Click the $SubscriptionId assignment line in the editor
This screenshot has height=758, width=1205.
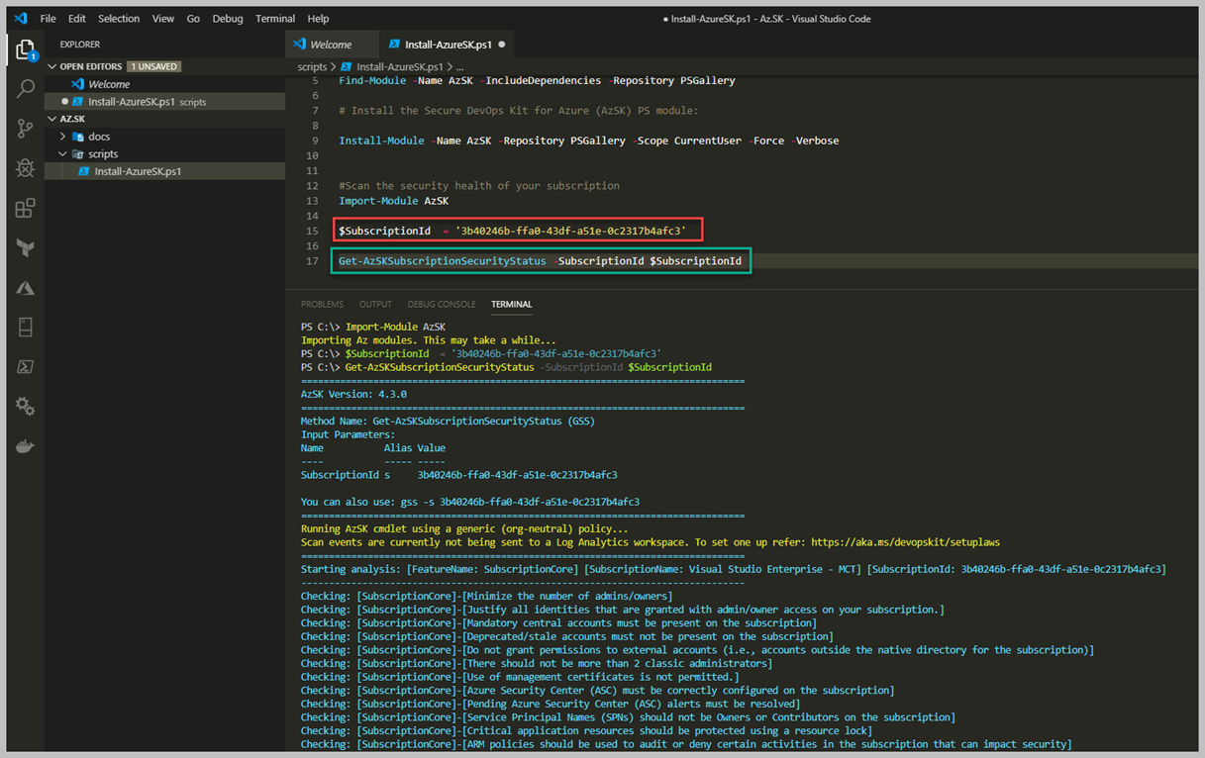click(x=512, y=231)
